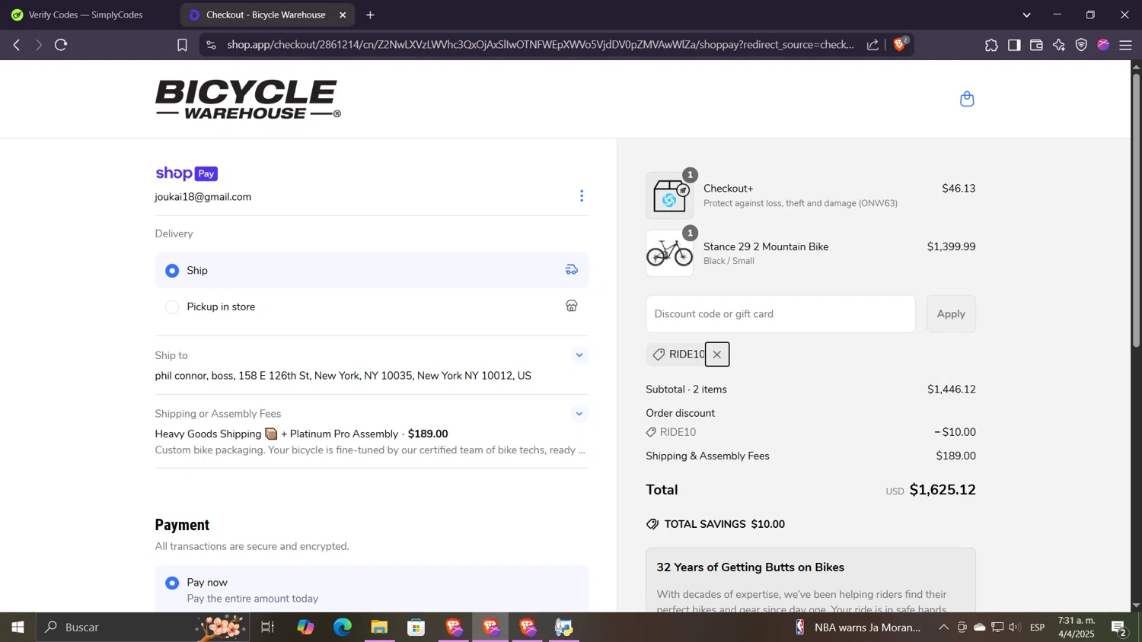Click the Bicycle Warehouse logo
Image resolution: width=1142 pixels, height=642 pixels.
(x=248, y=99)
